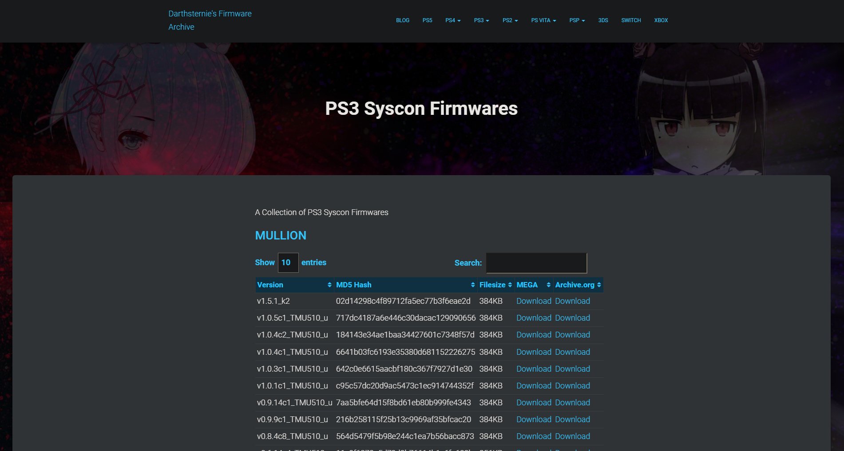Expand the PSP dropdown menu

(x=577, y=20)
